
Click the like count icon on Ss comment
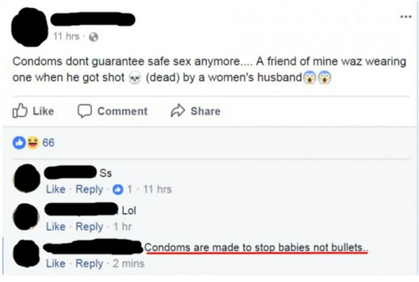click(x=118, y=190)
